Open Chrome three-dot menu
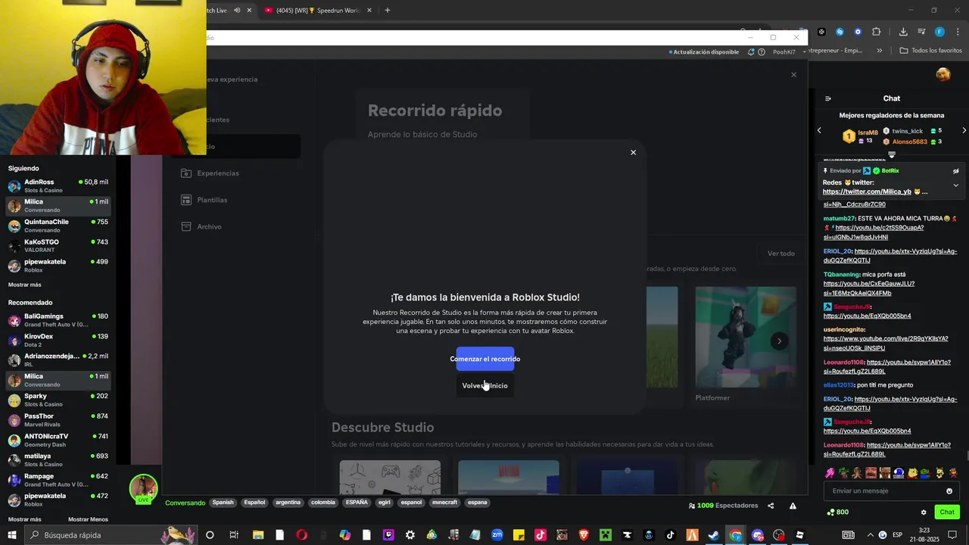969x545 pixels. tap(958, 32)
